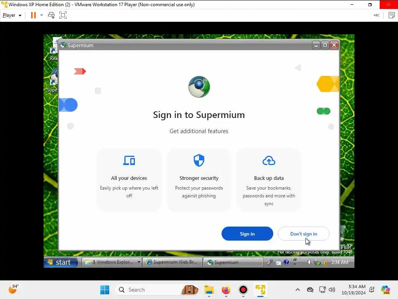Open the VMware notes panel icon
The width and height of the screenshot is (398, 299).
pos(392,15)
